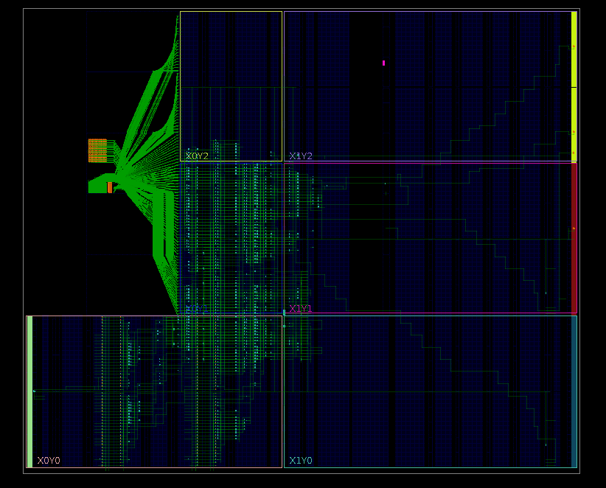Select the magenta placed cell near the top center
The image size is (606, 488).
pyautogui.click(x=383, y=62)
